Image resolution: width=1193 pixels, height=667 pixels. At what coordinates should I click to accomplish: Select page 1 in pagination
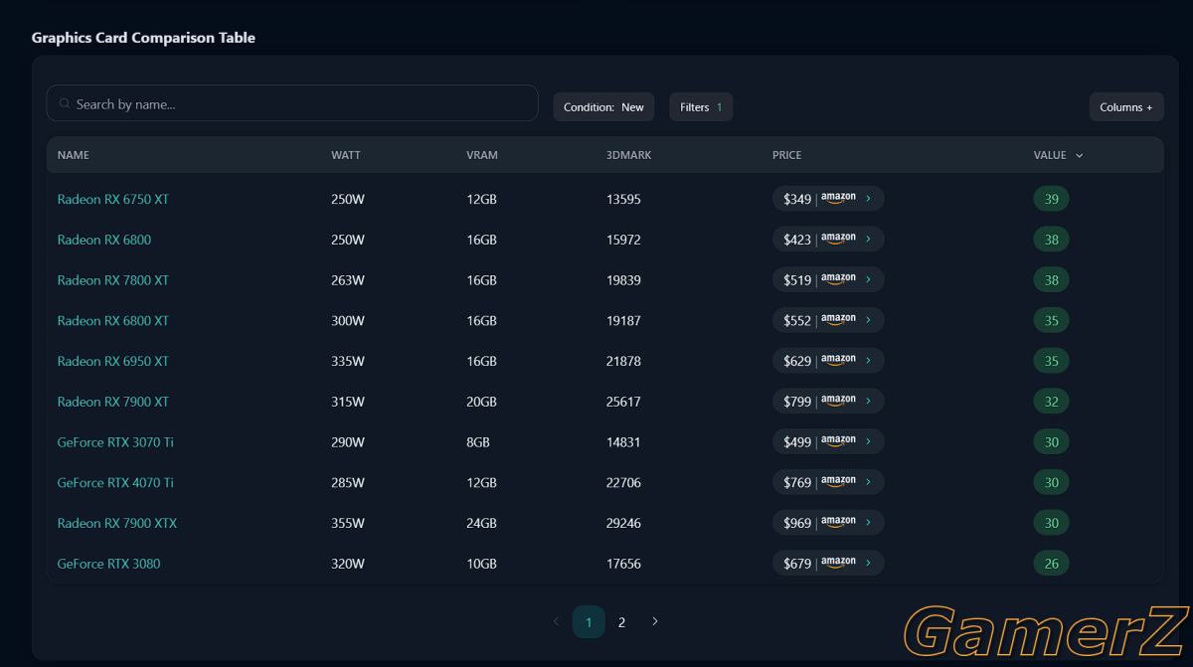pos(589,622)
